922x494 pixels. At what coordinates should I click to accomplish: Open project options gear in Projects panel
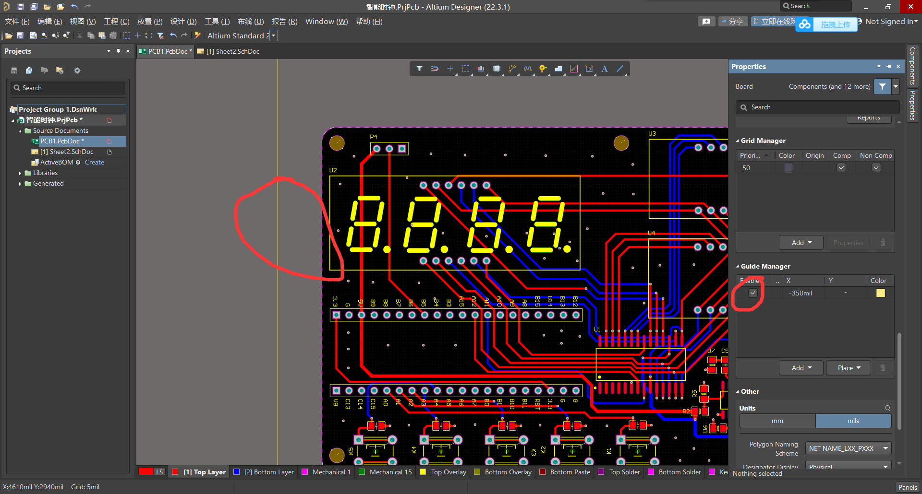point(77,71)
